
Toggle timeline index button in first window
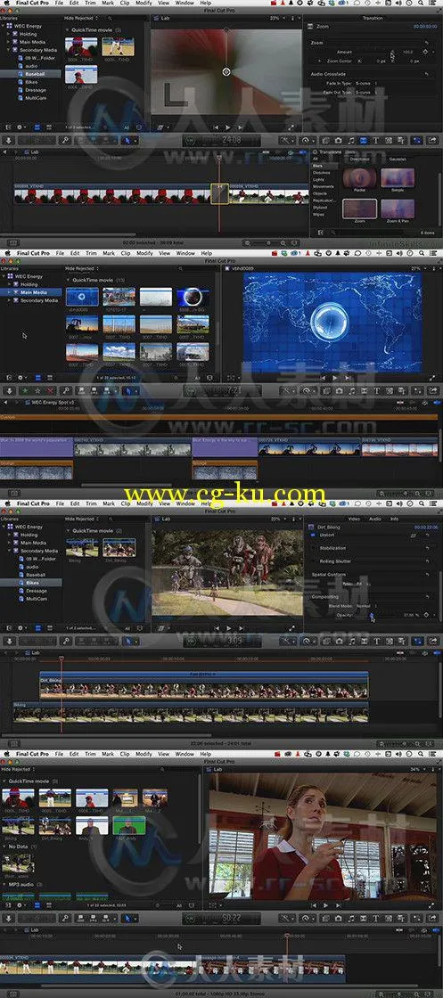pos(12,242)
